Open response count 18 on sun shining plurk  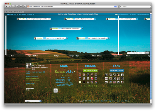tap(137, 19)
